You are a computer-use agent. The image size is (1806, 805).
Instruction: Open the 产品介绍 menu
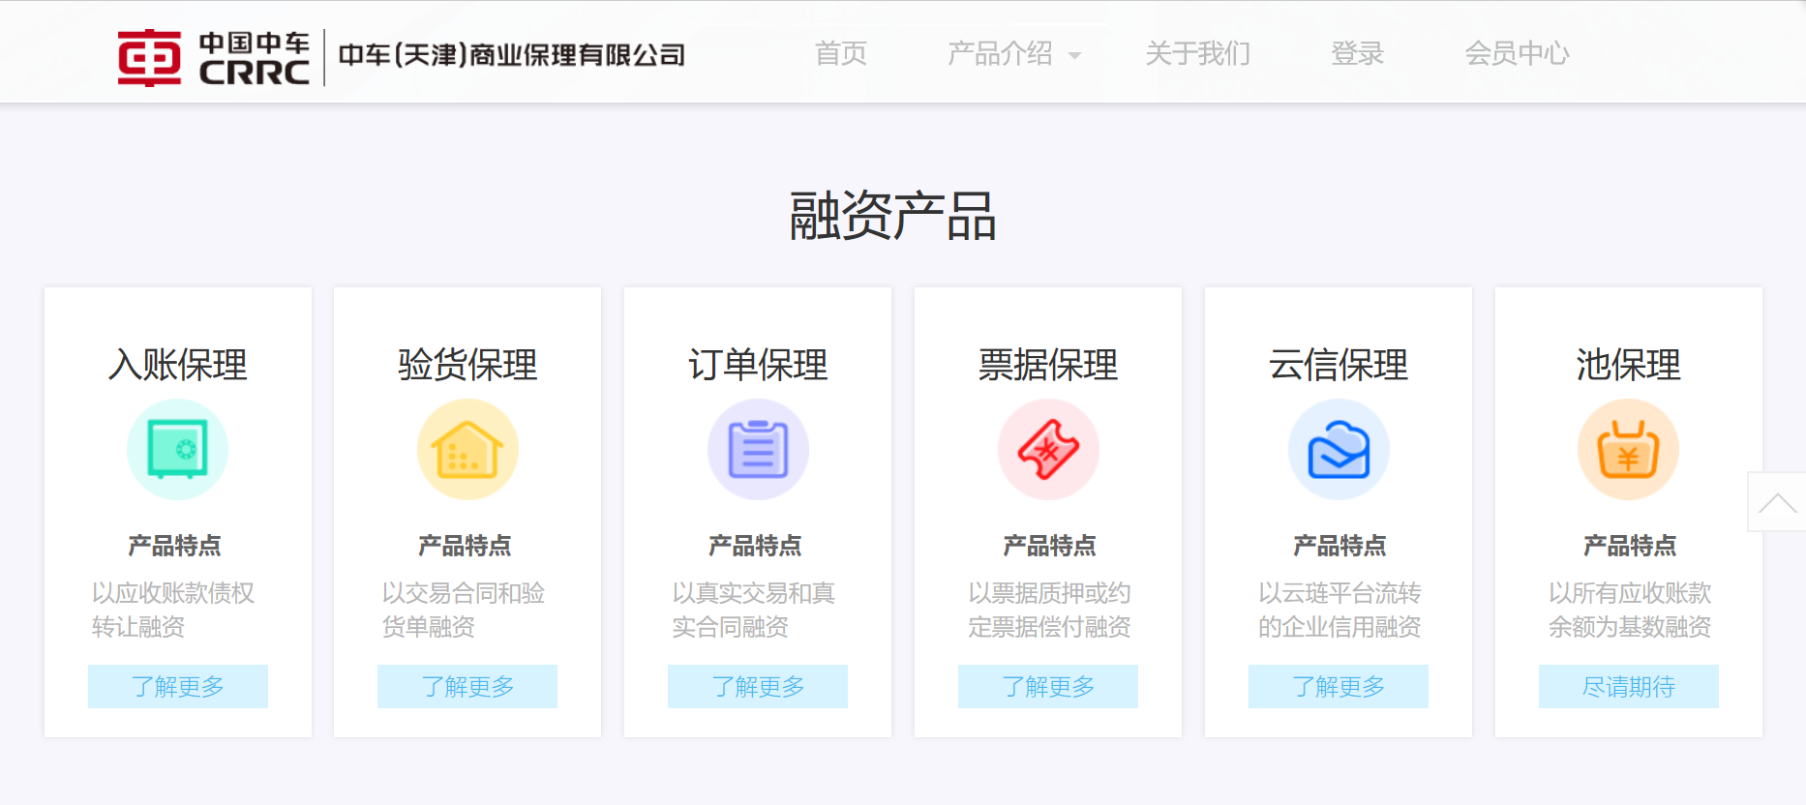point(1000,53)
